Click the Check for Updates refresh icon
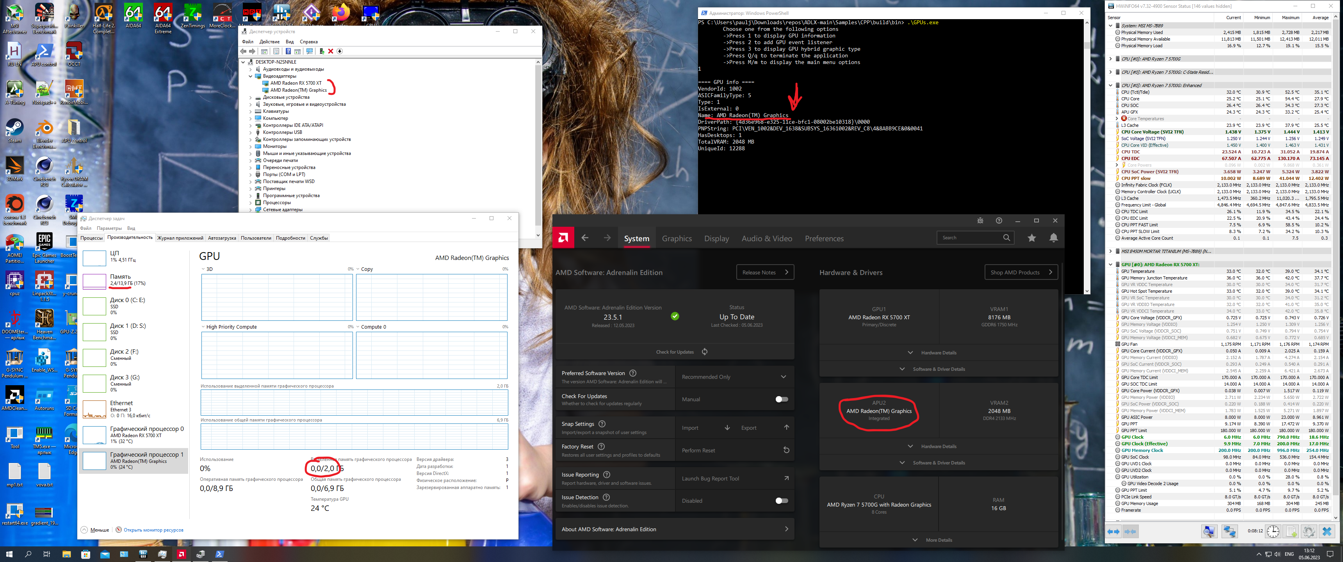This screenshot has width=1343, height=562. (x=704, y=351)
